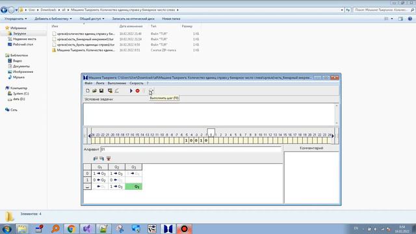Click the restore tape toolbar icon
Viewport: 416px width, 234px height.
coord(110,91)
